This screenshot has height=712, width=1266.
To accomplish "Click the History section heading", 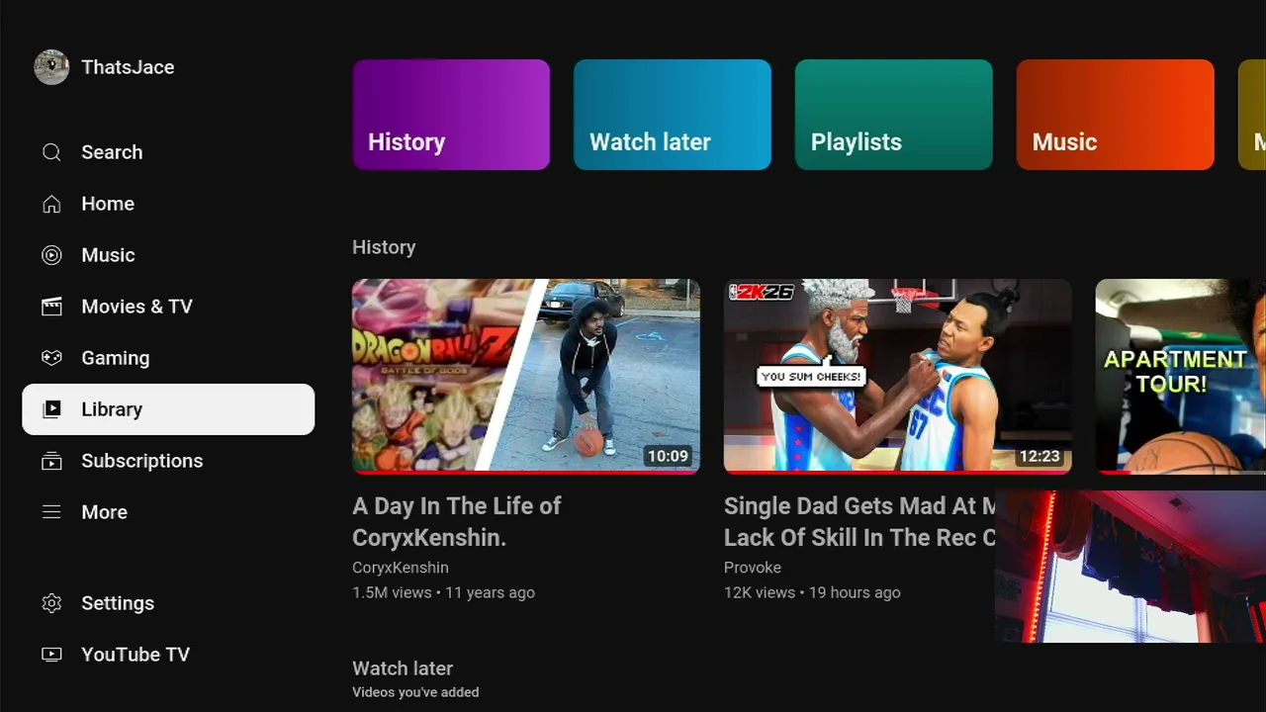I will [x=384, y=247].
